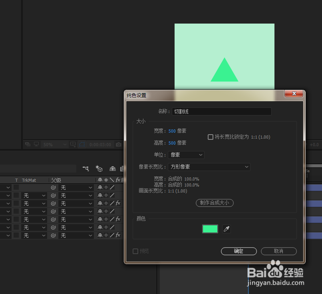Open parent dropdown on third layer row
322x294 pixels.
(76, 203)
